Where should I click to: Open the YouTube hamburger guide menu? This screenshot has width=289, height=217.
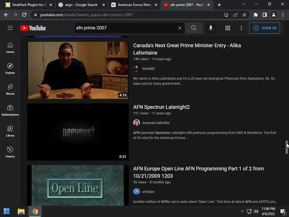click(10, 28)
